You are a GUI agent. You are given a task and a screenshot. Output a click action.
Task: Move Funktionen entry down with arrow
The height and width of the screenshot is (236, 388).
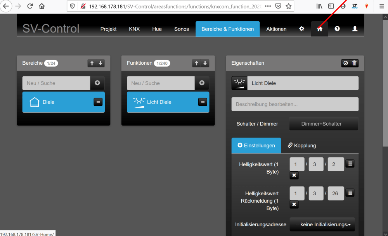[x=205, y=63]
